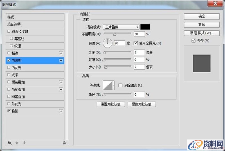Enable the 图案叠加 checkbox
The image size is (225, 151).
tap(9, 96)
